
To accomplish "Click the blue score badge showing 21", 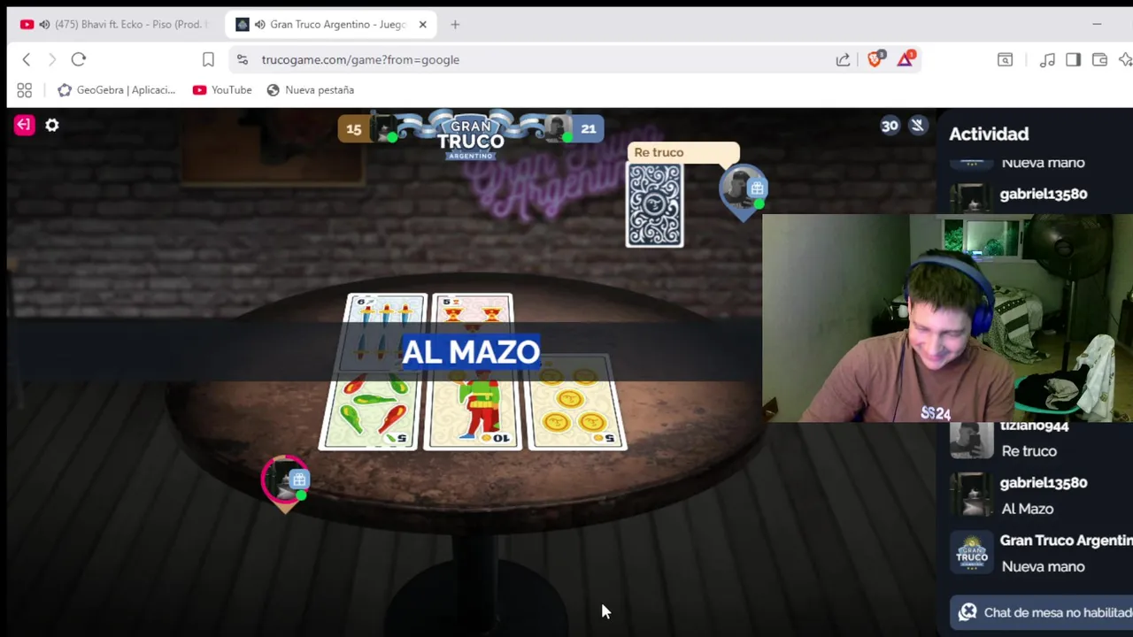I will tap(589, 129).
